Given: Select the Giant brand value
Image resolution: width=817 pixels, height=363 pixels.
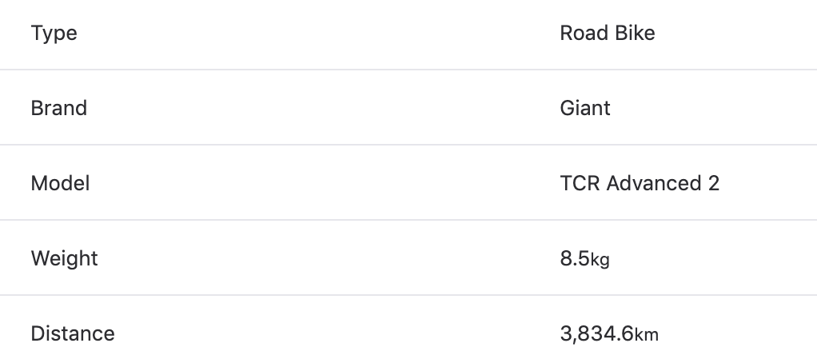Looking at the screenshot, I should tap(585, 108).
